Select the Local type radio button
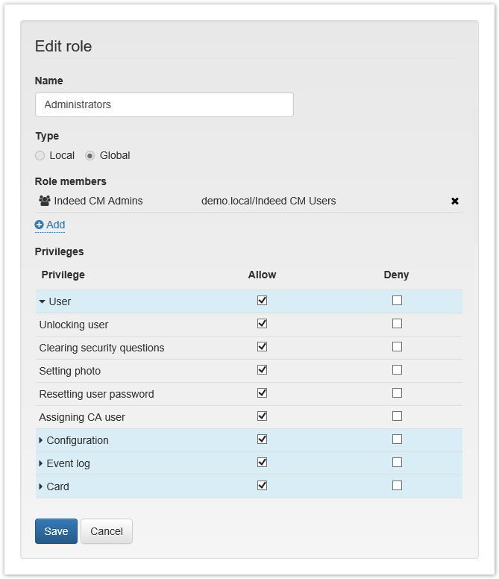Image resolution: width=499 pixels, height=579 pixels. (40, 156)
